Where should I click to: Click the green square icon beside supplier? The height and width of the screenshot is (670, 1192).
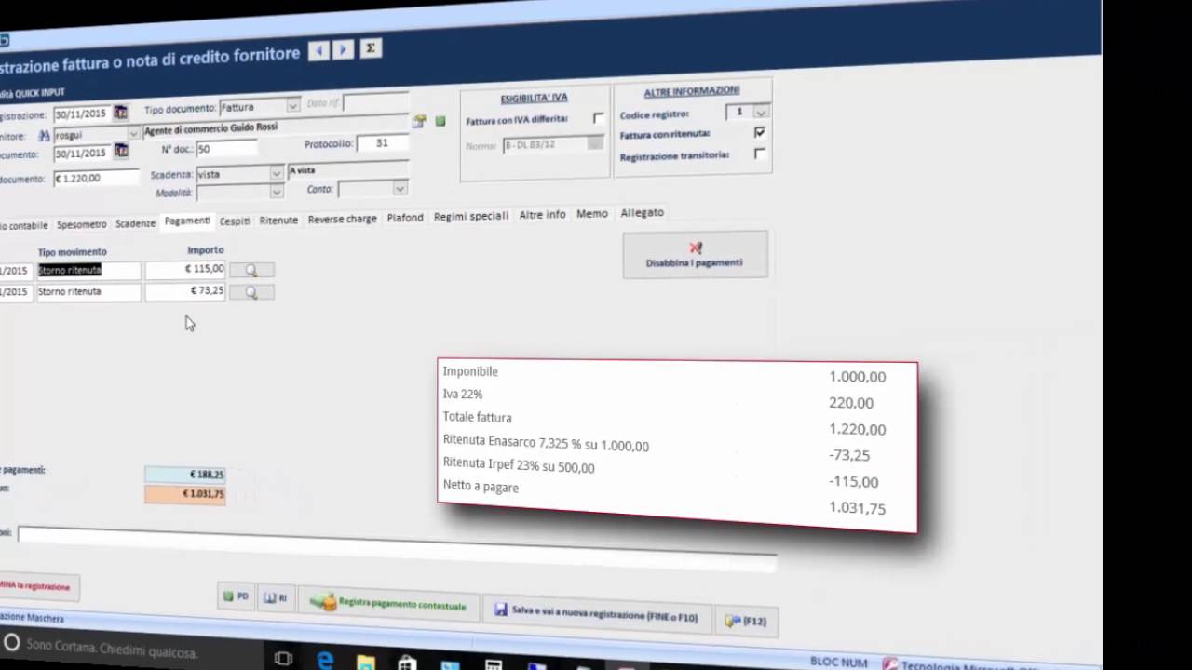coord(440,121)
